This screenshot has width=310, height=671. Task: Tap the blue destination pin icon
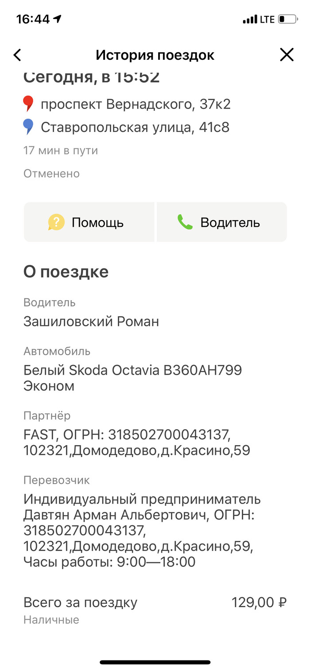click(28, 127)
